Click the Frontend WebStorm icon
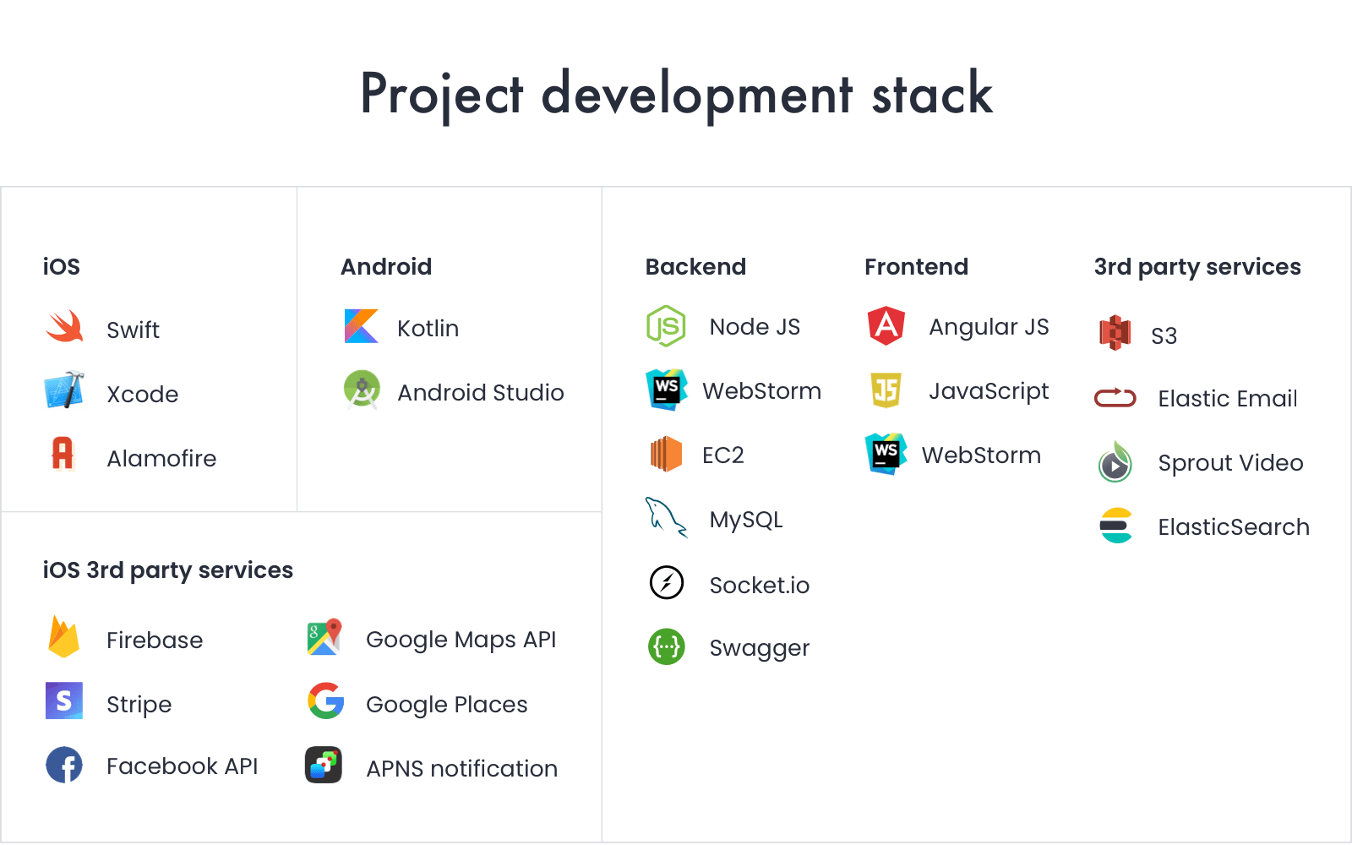 (x=886, y=454)
